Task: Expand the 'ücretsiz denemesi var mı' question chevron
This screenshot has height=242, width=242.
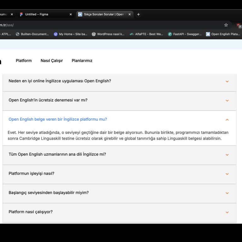Action: pos(227,101)
